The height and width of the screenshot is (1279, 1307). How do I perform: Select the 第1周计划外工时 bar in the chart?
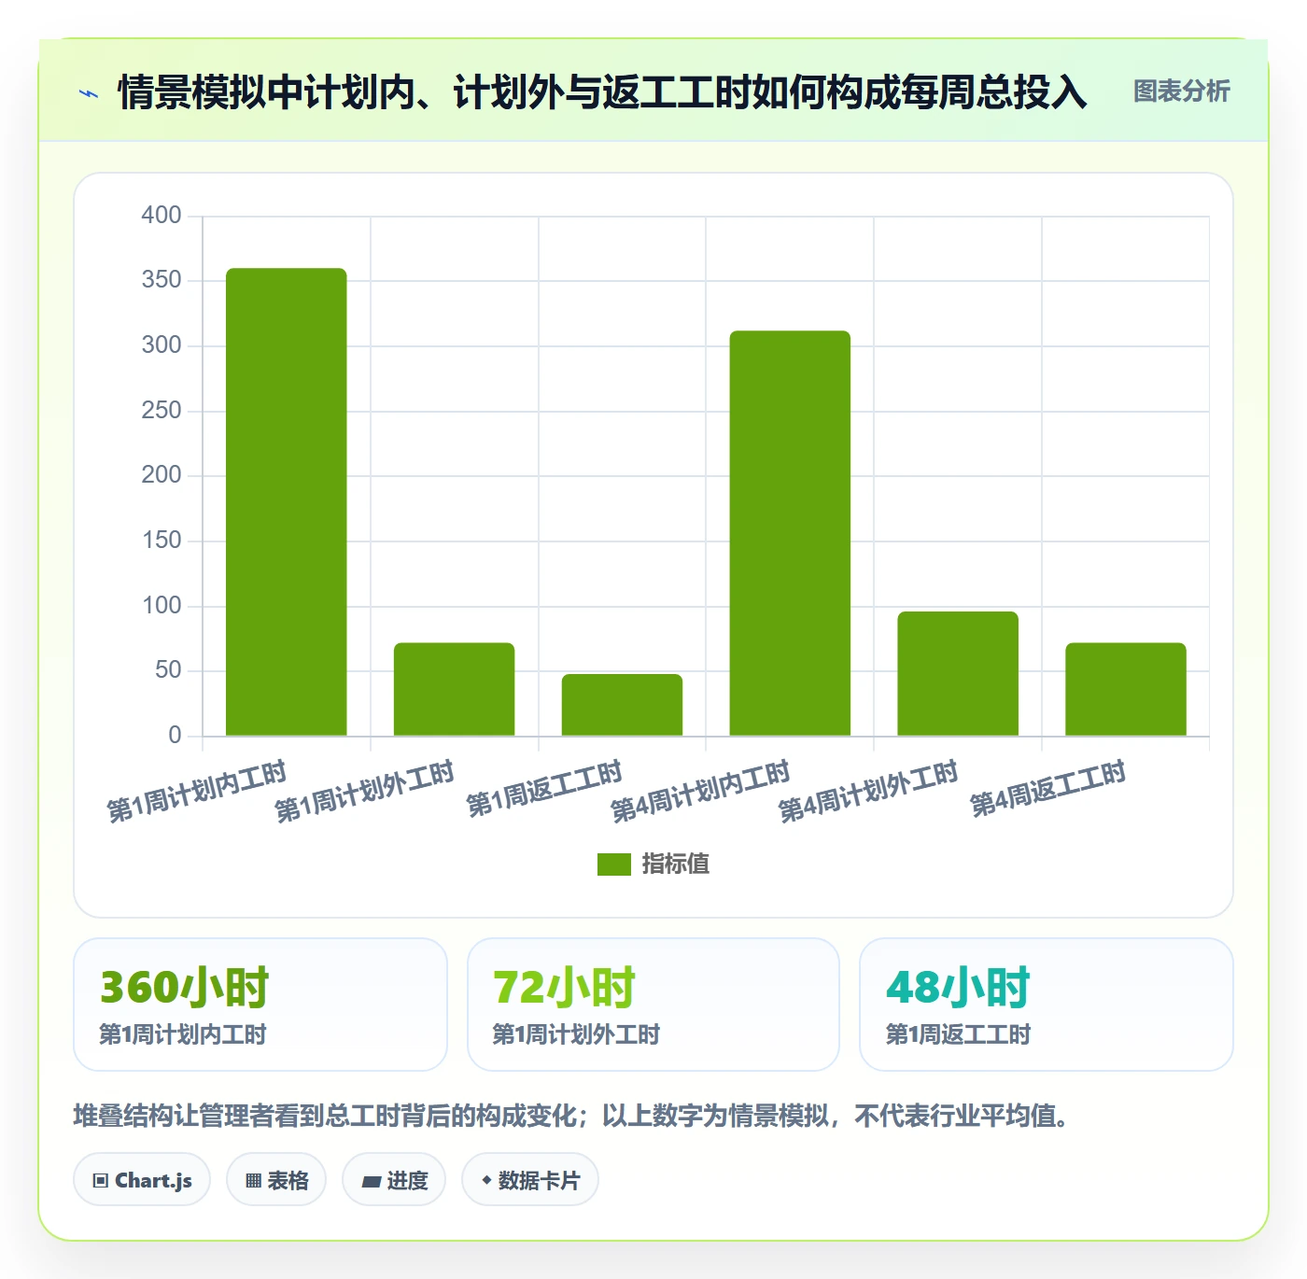454,689
